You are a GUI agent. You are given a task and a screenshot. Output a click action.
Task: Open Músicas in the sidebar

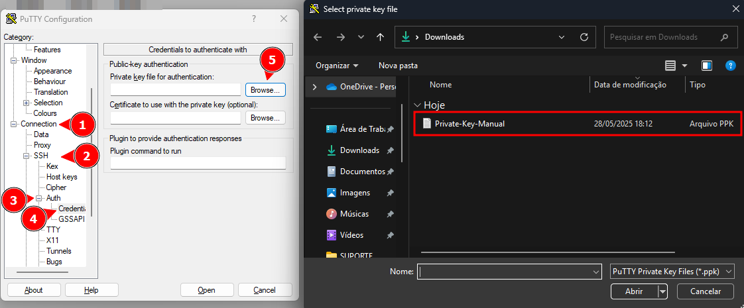361,214
